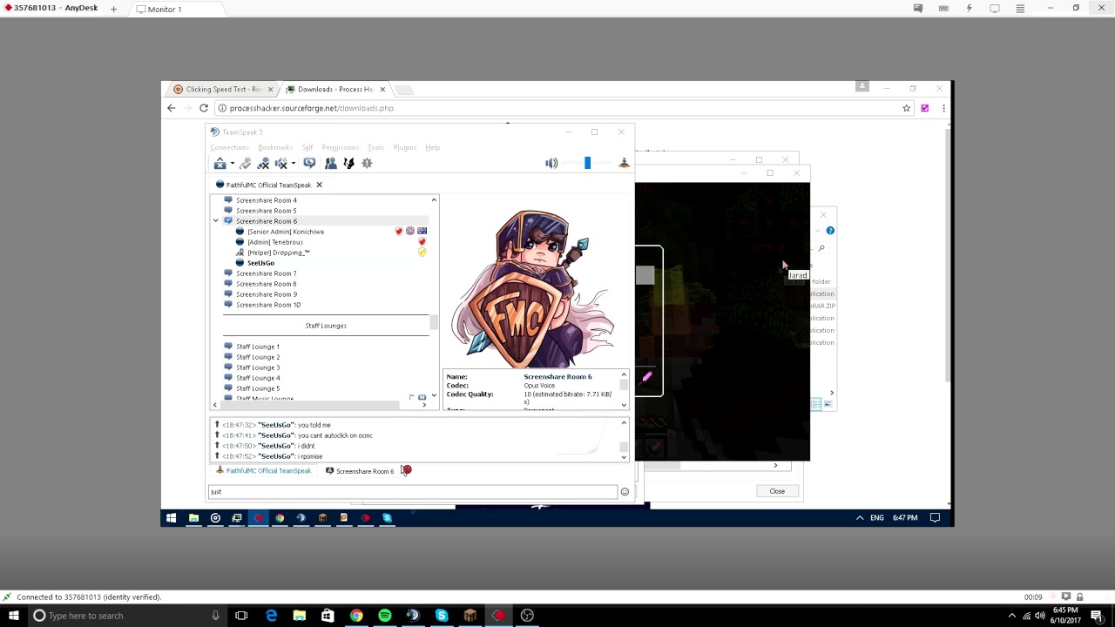Click the browser reload button
The image size is (1115, 627).
point(204,108)
